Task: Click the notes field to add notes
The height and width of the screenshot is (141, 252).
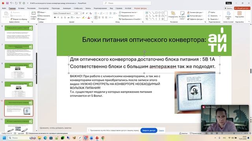Action: [56, 128]
